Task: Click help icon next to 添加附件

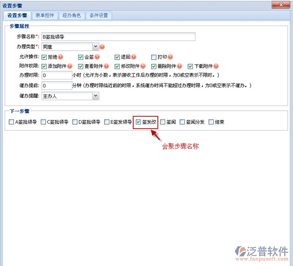Action: [x=70, y=66]
